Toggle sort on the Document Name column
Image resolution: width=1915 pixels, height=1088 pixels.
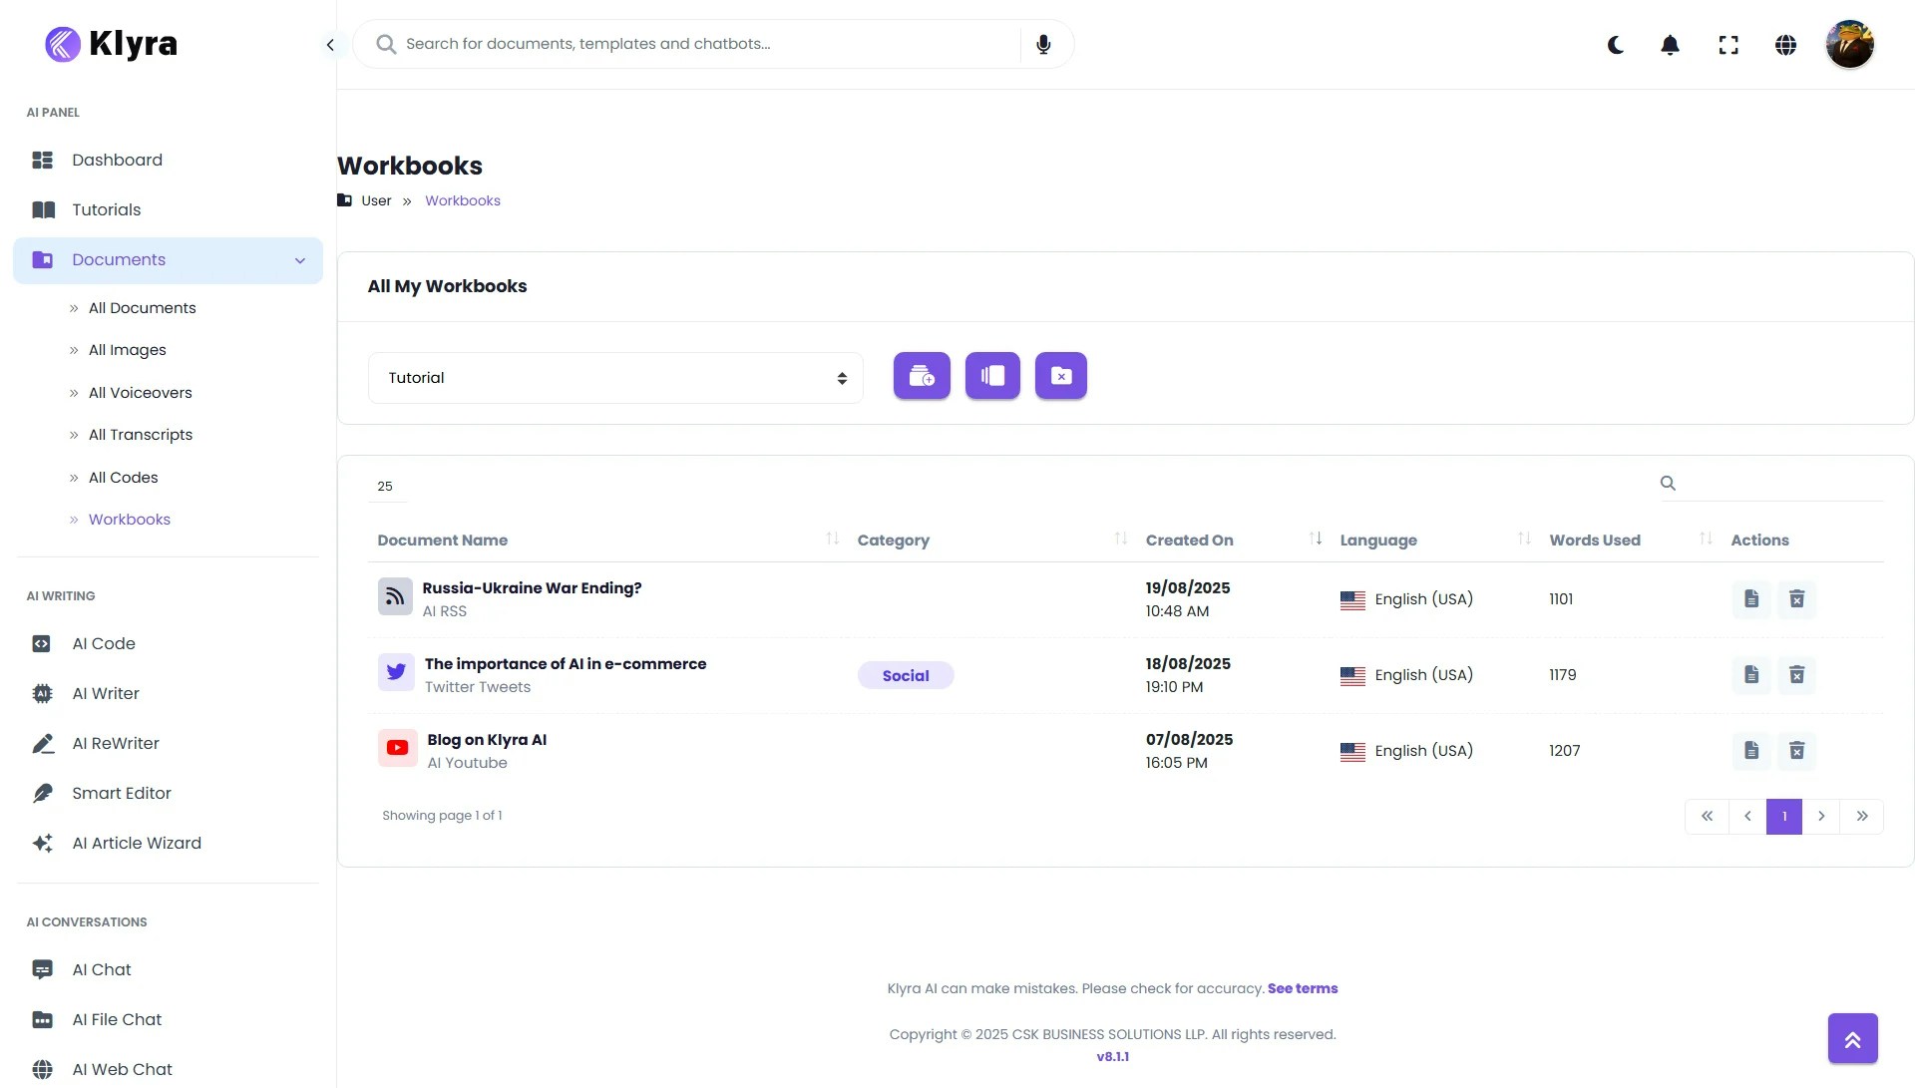point(833,539)
